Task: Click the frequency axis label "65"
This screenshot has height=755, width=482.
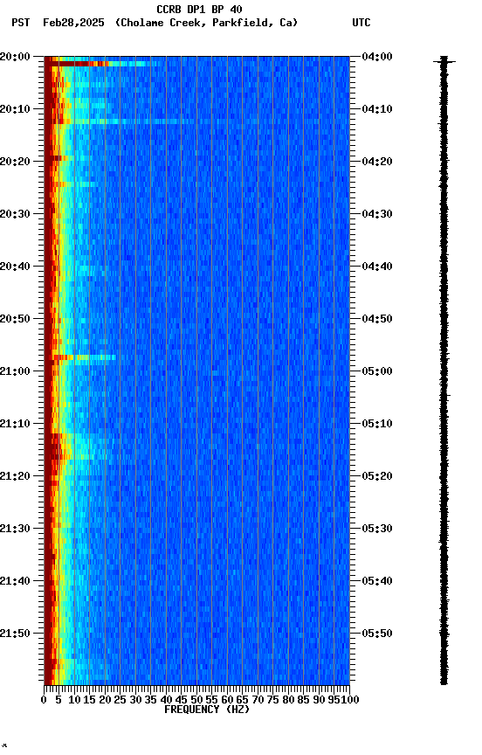Action: coord(243,700)
